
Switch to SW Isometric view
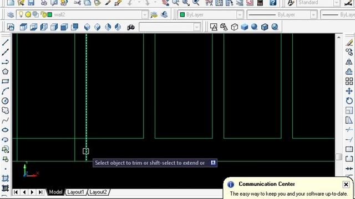point(87,27)
